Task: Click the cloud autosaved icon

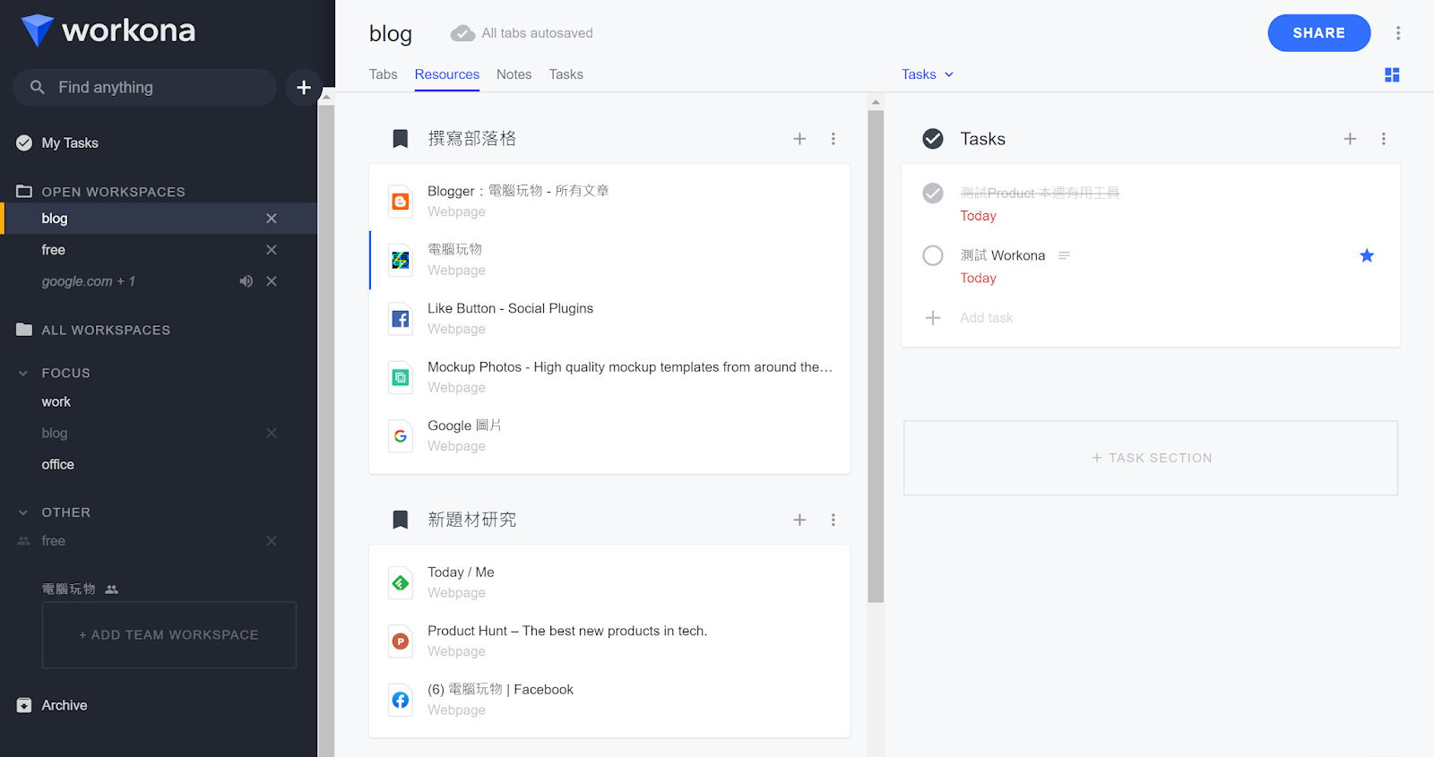Action: [x=462, y=33]
